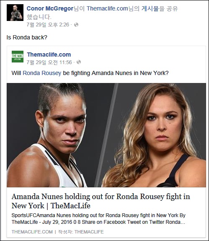209x241 pixels.
Task: Open the Conor McGregor name link
Action: 50,9
